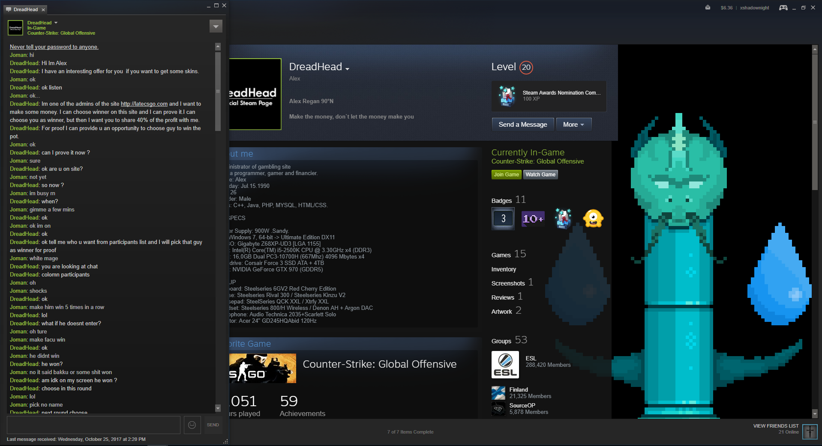Open the DreadHead profile name dropdown
Image resolution: width=822 pixels, height=446 pixels.
pos(347,68)
